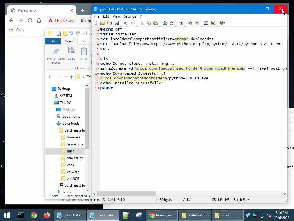Select the vpc2007 folder in Explorer tree
Screen dimensions: 294x221
click(73, 179)
